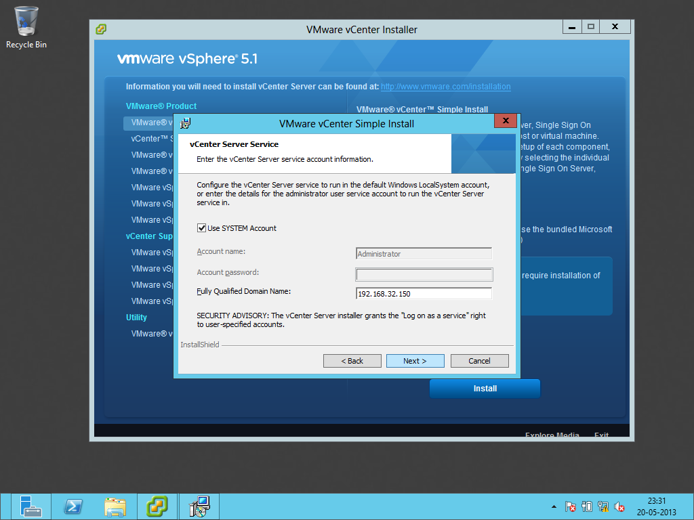Cancel the Simple Install dialog
Viewport: 694px width, 520px height.
coord(479,361)
